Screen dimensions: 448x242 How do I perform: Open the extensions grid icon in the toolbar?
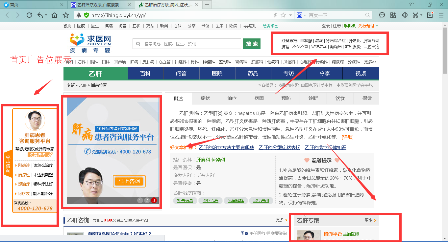tap(393, 15)
